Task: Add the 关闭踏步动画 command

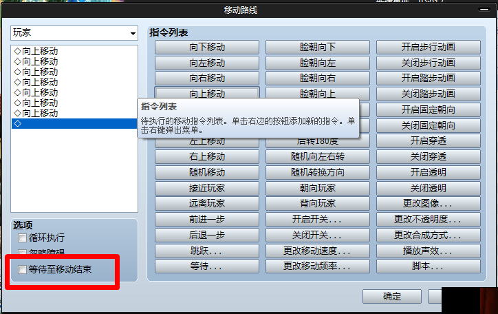Action: (x=429, y=94)
